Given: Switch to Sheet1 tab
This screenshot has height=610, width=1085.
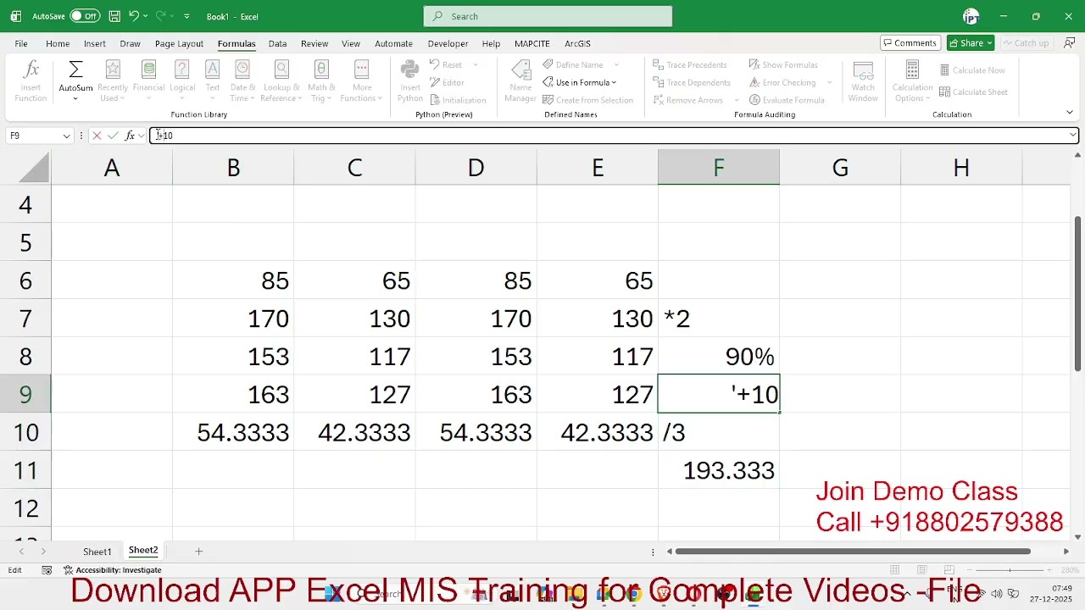Looking at the screenshot, I should coord(97,552).
